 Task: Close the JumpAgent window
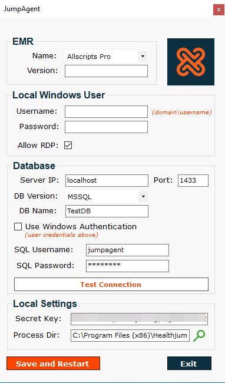(219, 10)
